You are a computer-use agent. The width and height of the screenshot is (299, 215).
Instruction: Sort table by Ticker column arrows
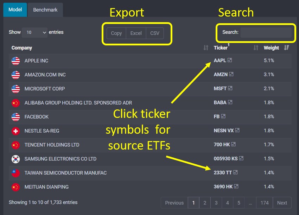(x=256, y=48)
